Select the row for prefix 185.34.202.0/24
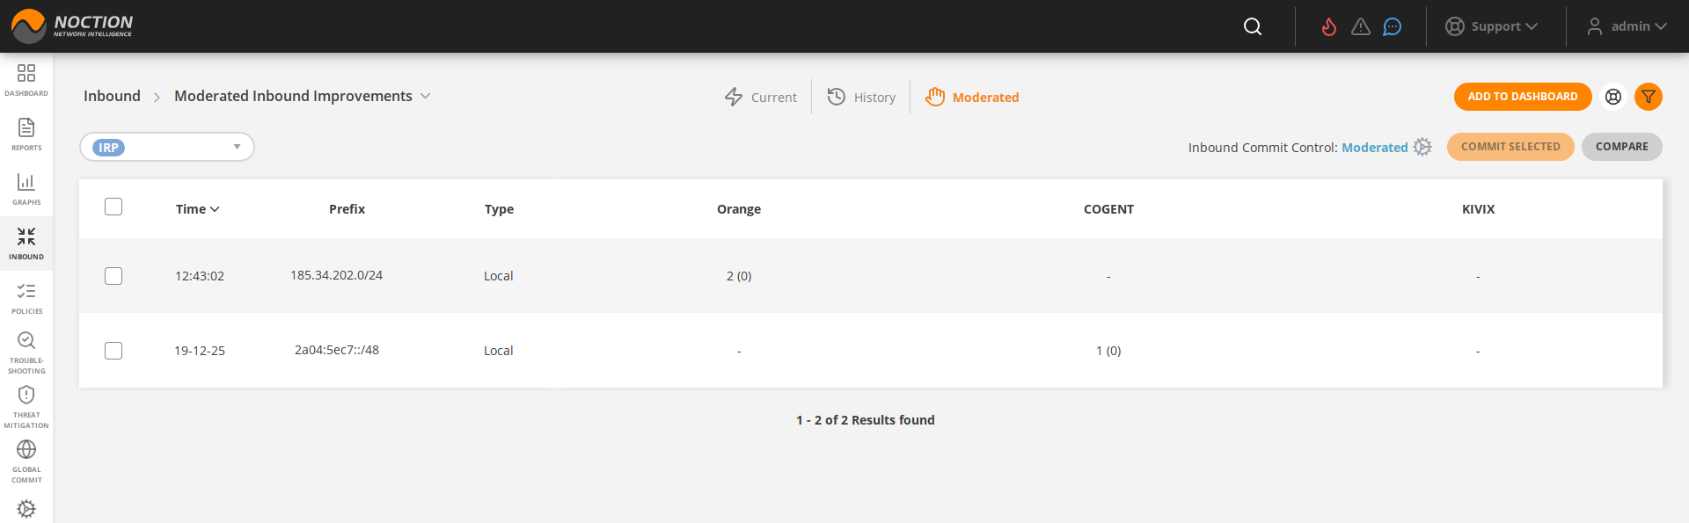Image resolution: width=1689 pixels, height=523 pixels. pyautogui.click(x=113, y=276)
